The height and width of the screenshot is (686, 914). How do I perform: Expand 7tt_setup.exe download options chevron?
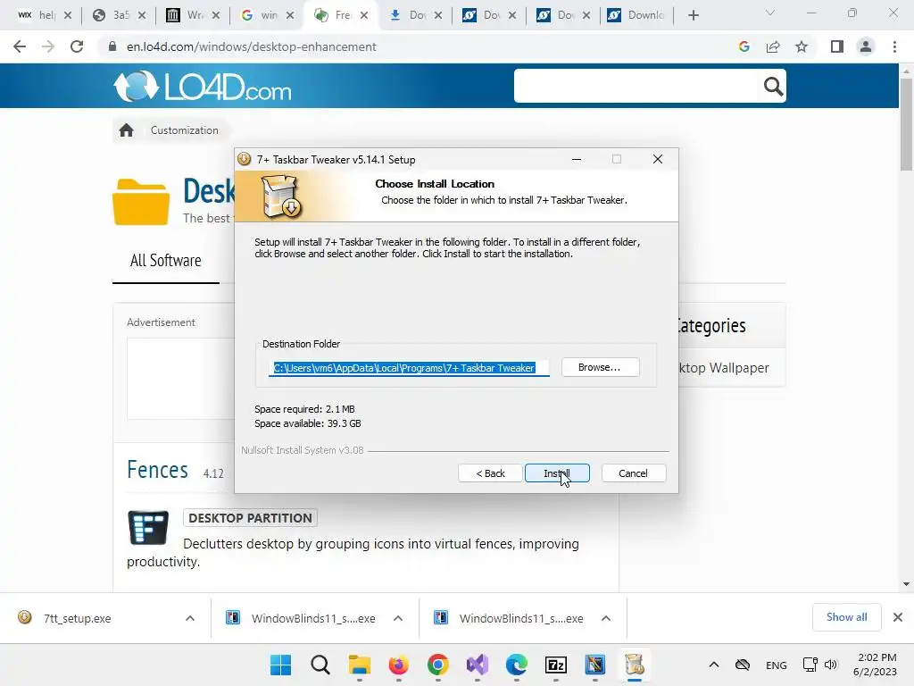point(190,618)
